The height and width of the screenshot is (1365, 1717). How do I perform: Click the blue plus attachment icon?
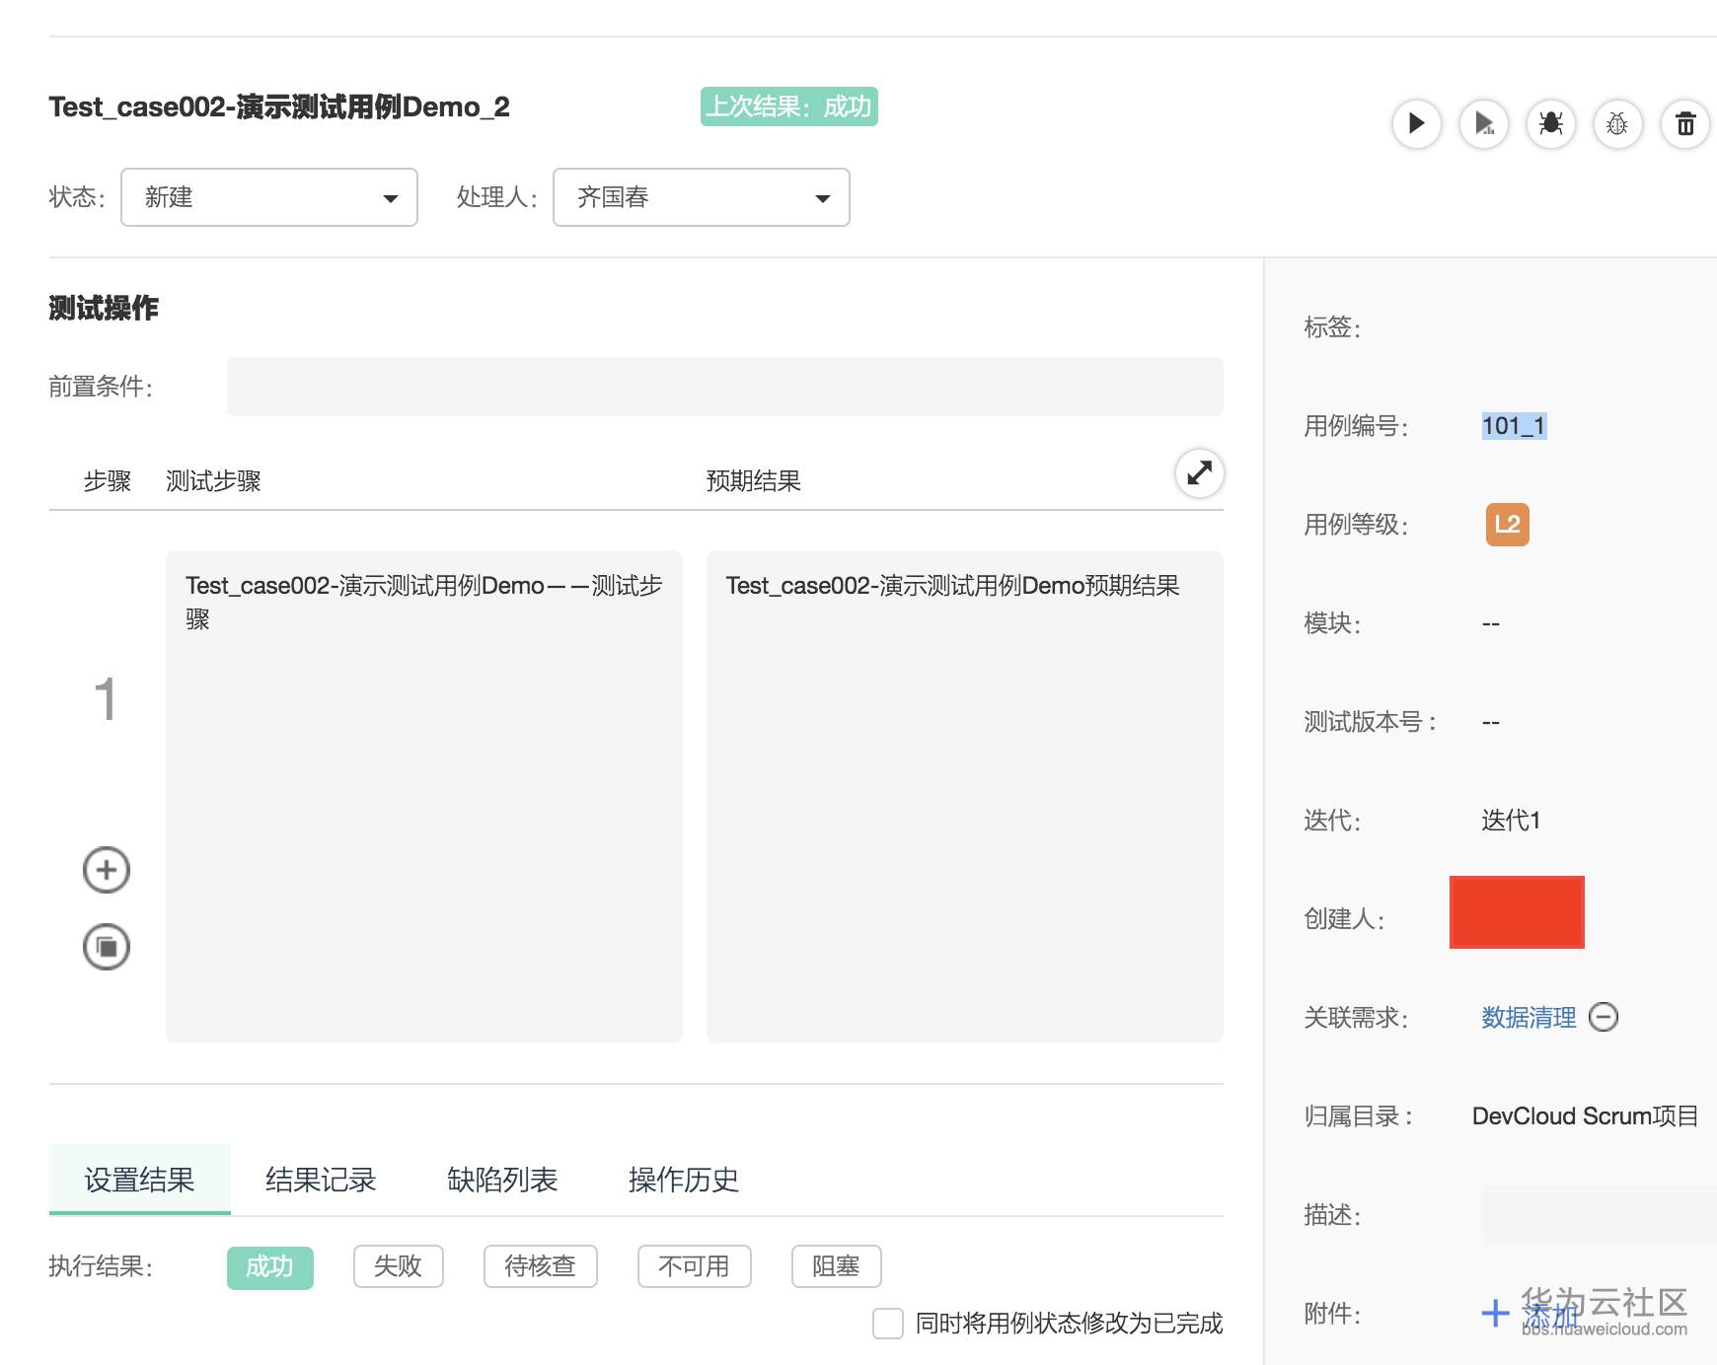(1495, 1313)
